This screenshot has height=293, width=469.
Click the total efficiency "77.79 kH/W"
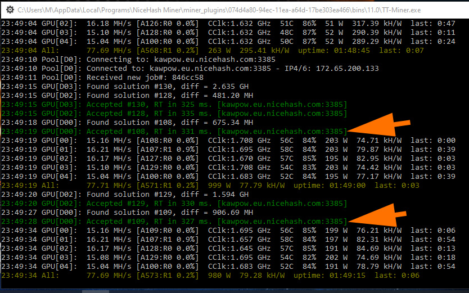coord(262,185)
